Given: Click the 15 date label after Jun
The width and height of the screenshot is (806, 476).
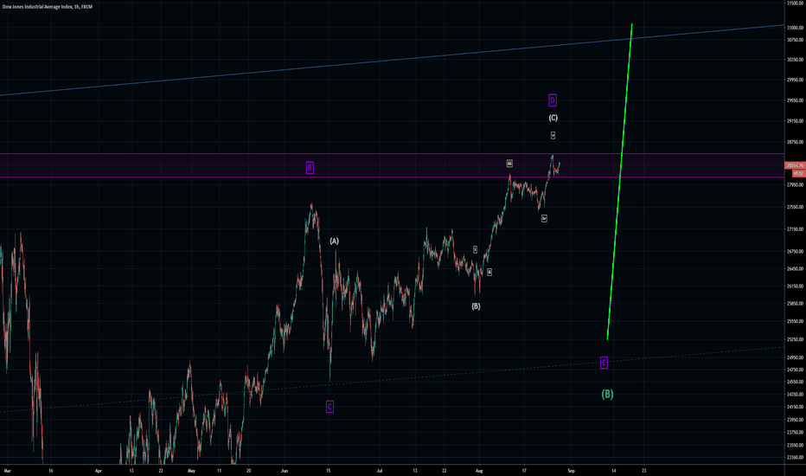Looking at the screenshot, I should point(328,470).
